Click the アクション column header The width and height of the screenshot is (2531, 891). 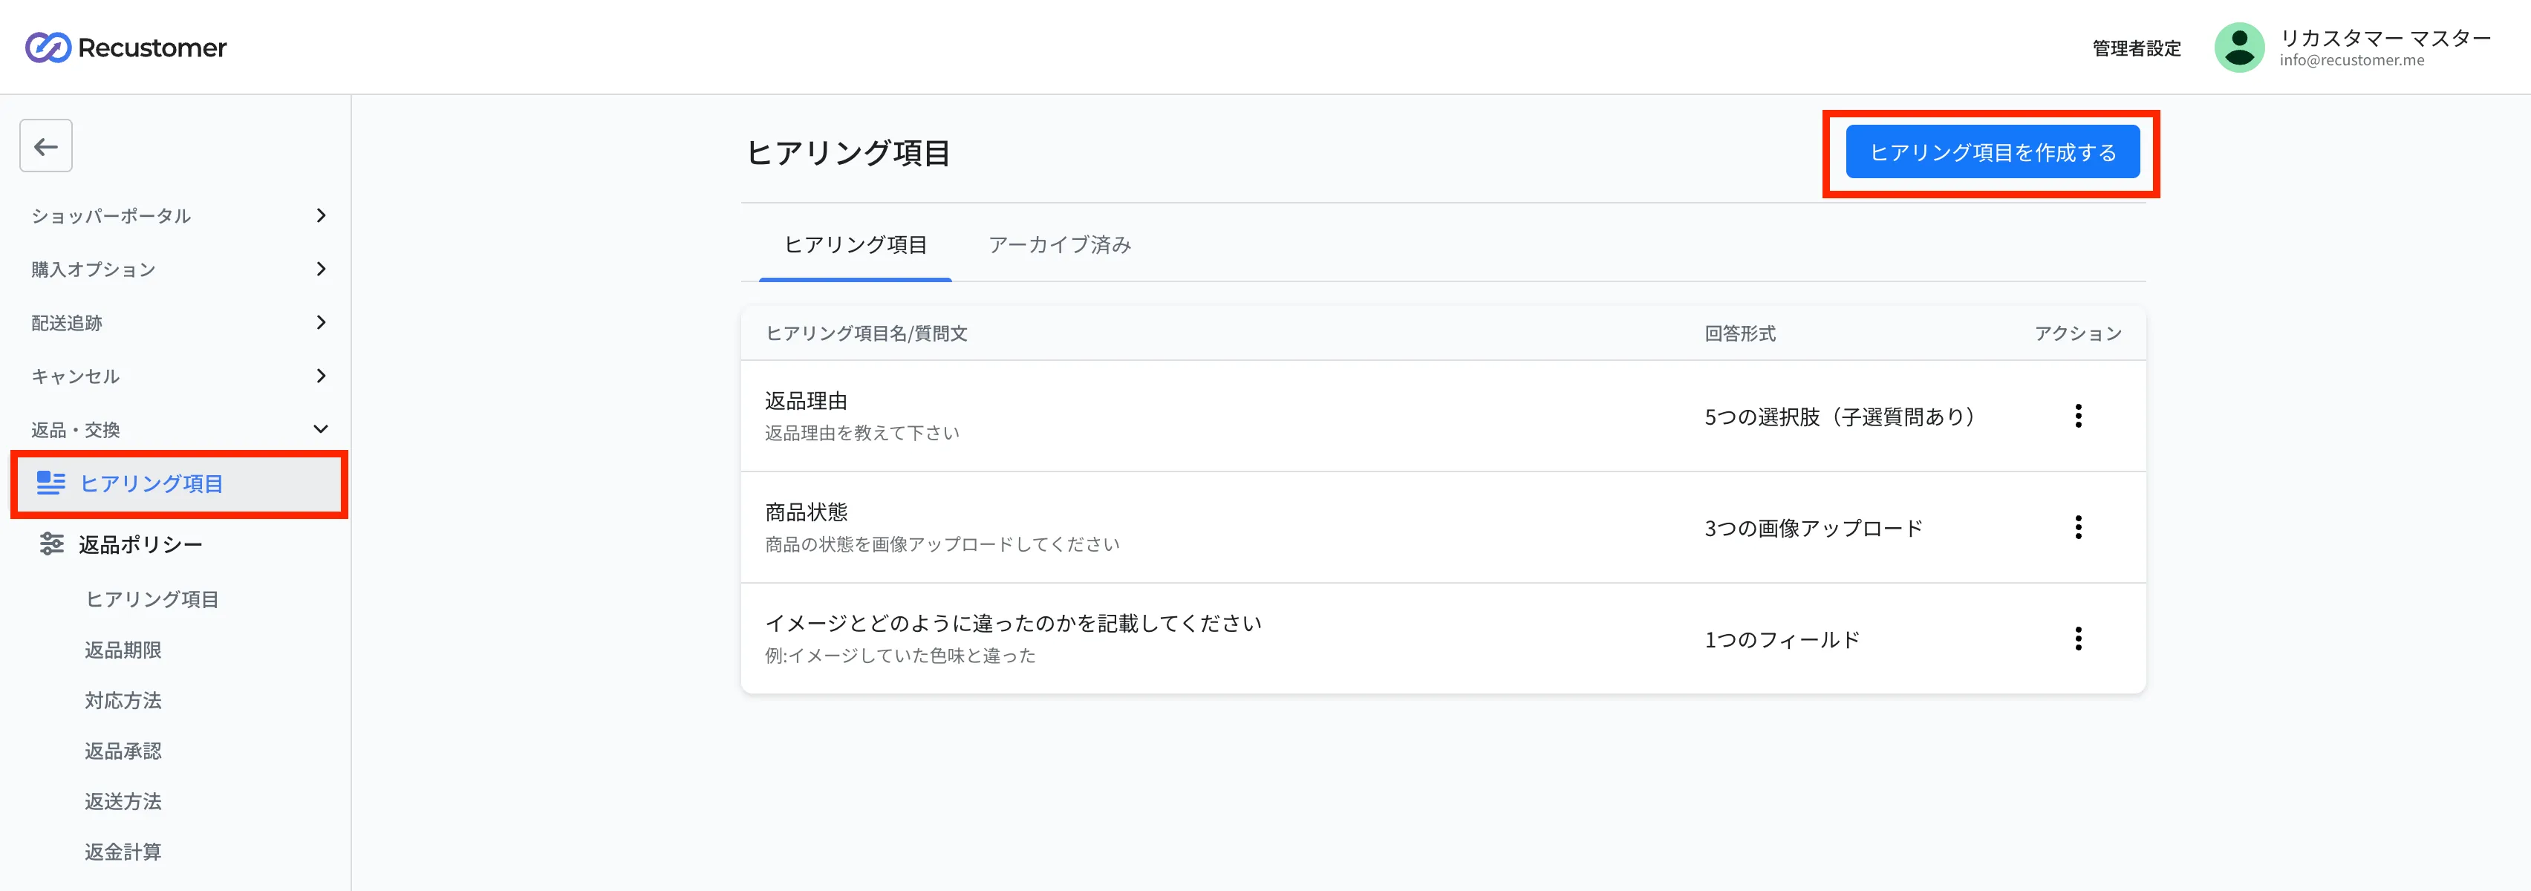tap(2078, 333)
